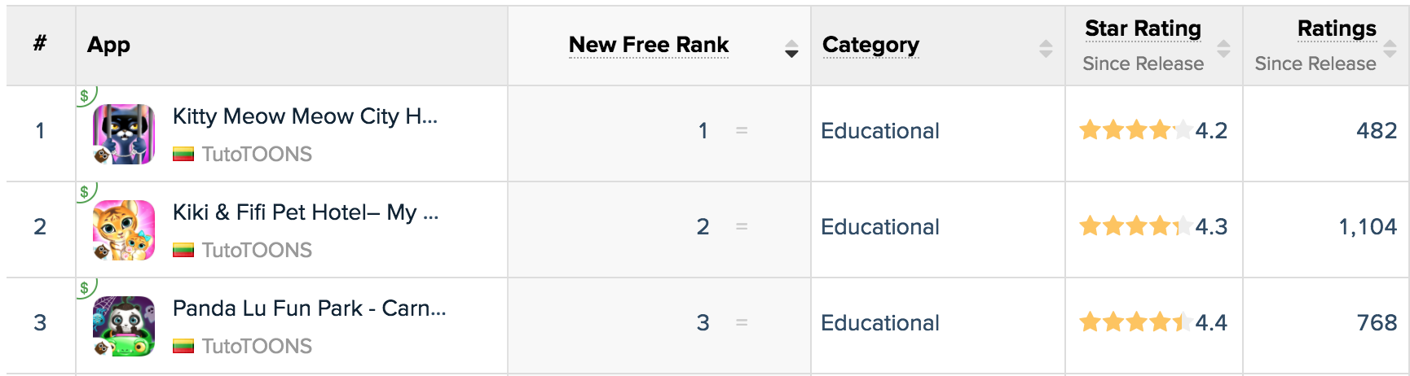Open the Kiki & Fifi Pet Hotel app icon
The image size is (1410, 376).
click(x=124, y=230)
